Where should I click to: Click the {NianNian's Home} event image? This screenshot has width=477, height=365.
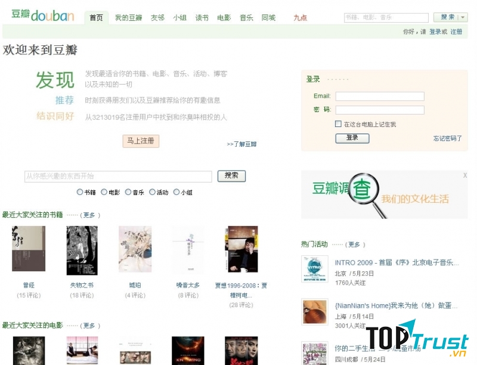pos(314,311)
